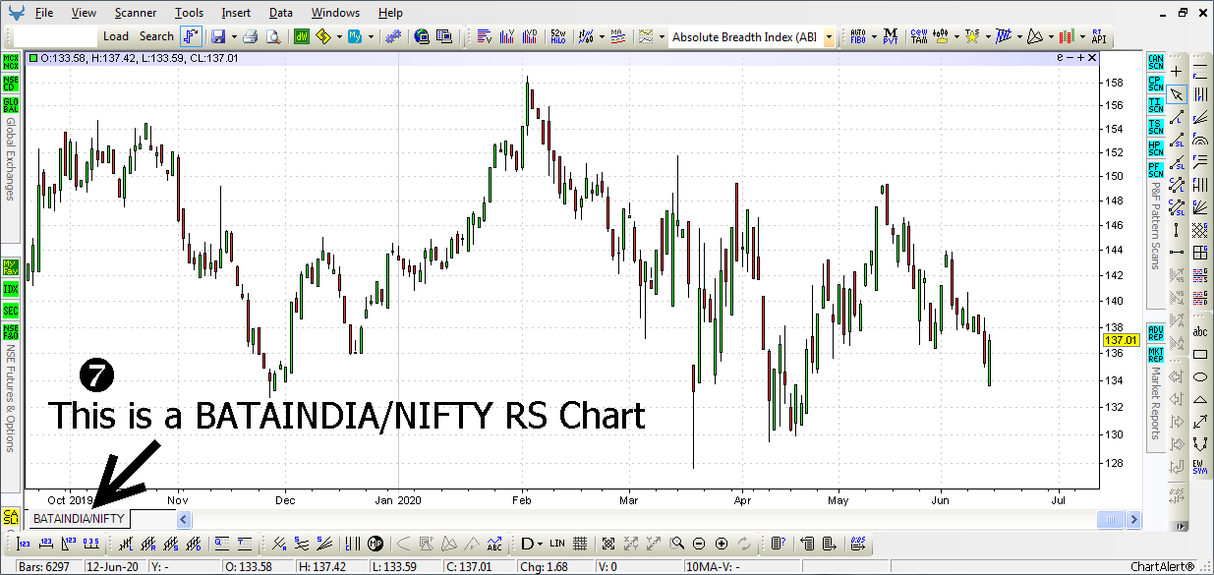Image resolution: width=1214 pixels, height=575 pixels.
Task: Click the NSE F&O sidebar icon
Action: [x=11, y=332]
